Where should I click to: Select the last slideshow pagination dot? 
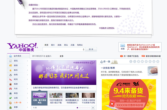[89, 108]
